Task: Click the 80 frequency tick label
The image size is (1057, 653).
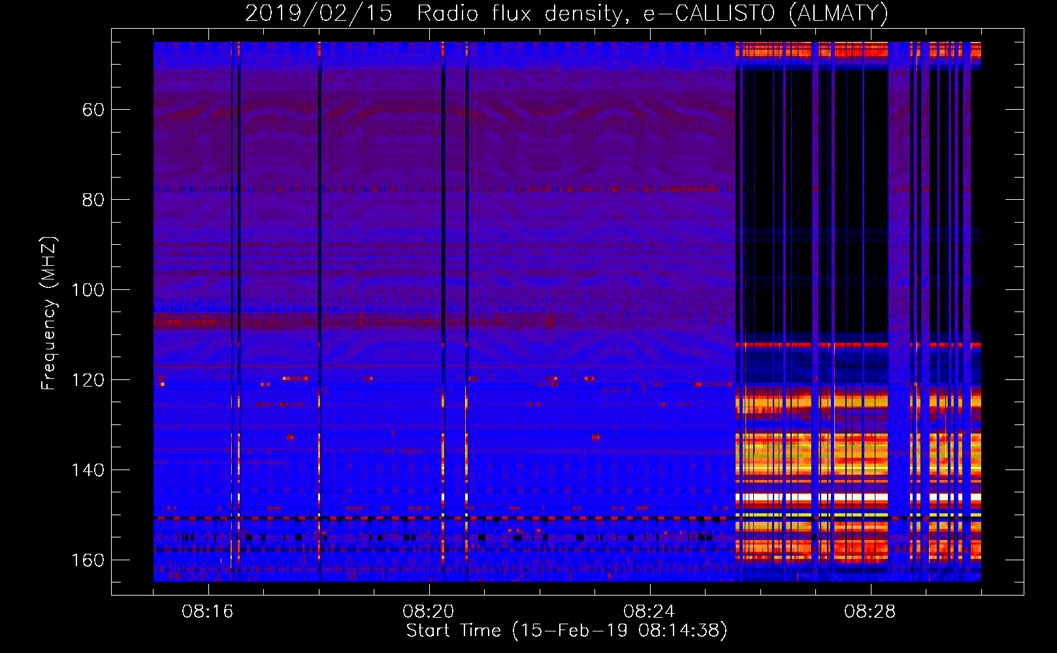Action: (93, 200)
